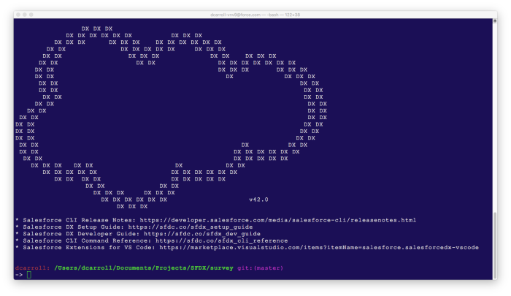The height and width of the screenshot is (296, 511).
Task: Open the VS Code marketplace extensions link
Action: (319, 248)
